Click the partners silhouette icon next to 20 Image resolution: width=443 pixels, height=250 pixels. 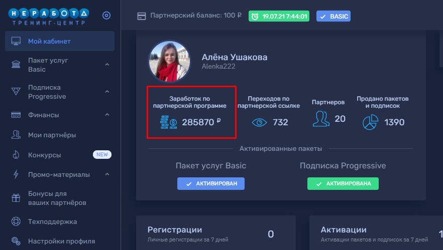(321, 119)
